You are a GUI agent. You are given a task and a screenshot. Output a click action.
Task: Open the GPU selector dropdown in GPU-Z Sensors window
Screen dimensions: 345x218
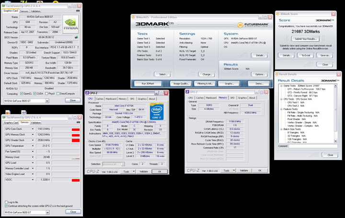pyautogui.click(x=47, y=212)
